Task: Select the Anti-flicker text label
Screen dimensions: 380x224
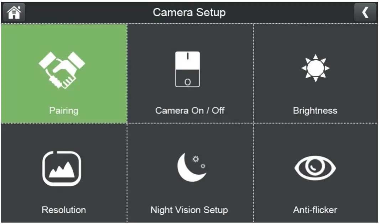Action: pyautogui.click(x=315, y=209)
